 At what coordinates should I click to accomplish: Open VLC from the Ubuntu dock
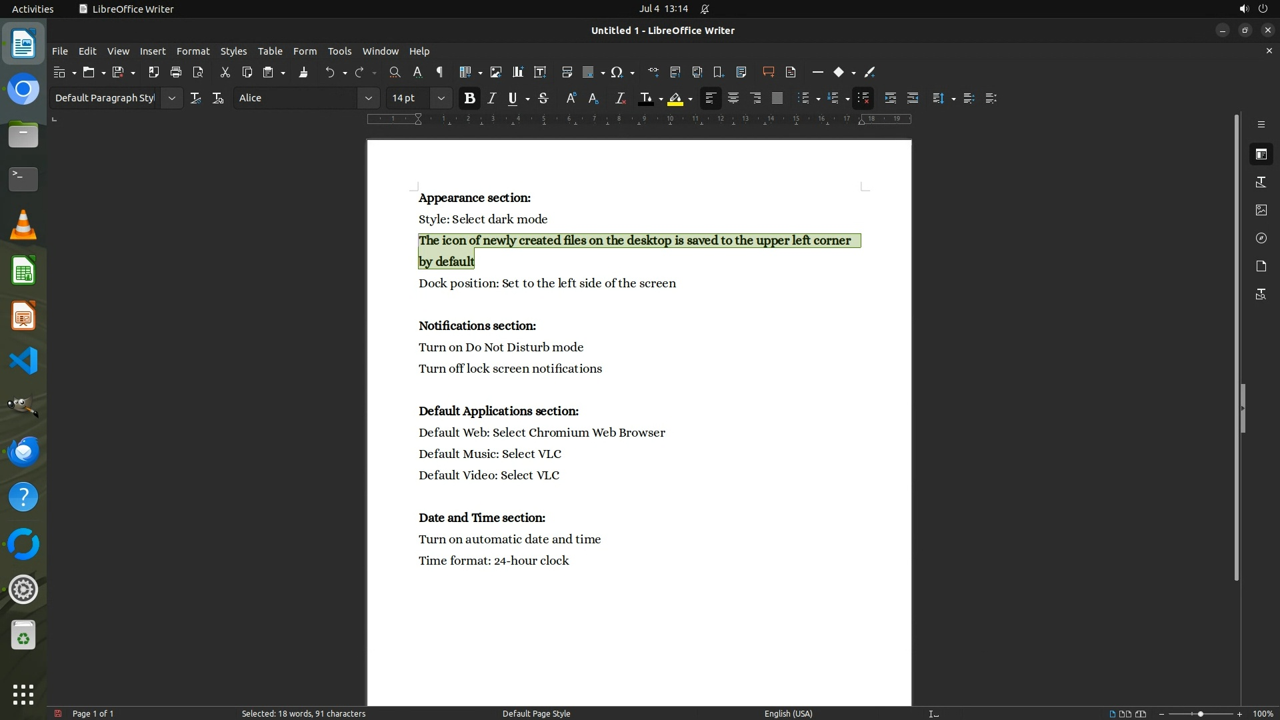(23, 225)
